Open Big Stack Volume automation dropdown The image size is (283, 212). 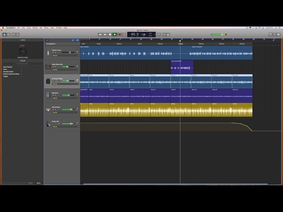65,98
